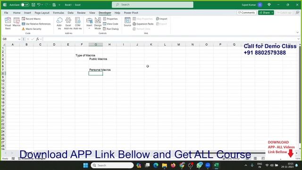
Task: Switch to the Formulas tab
Action: [x=59, y=13]
